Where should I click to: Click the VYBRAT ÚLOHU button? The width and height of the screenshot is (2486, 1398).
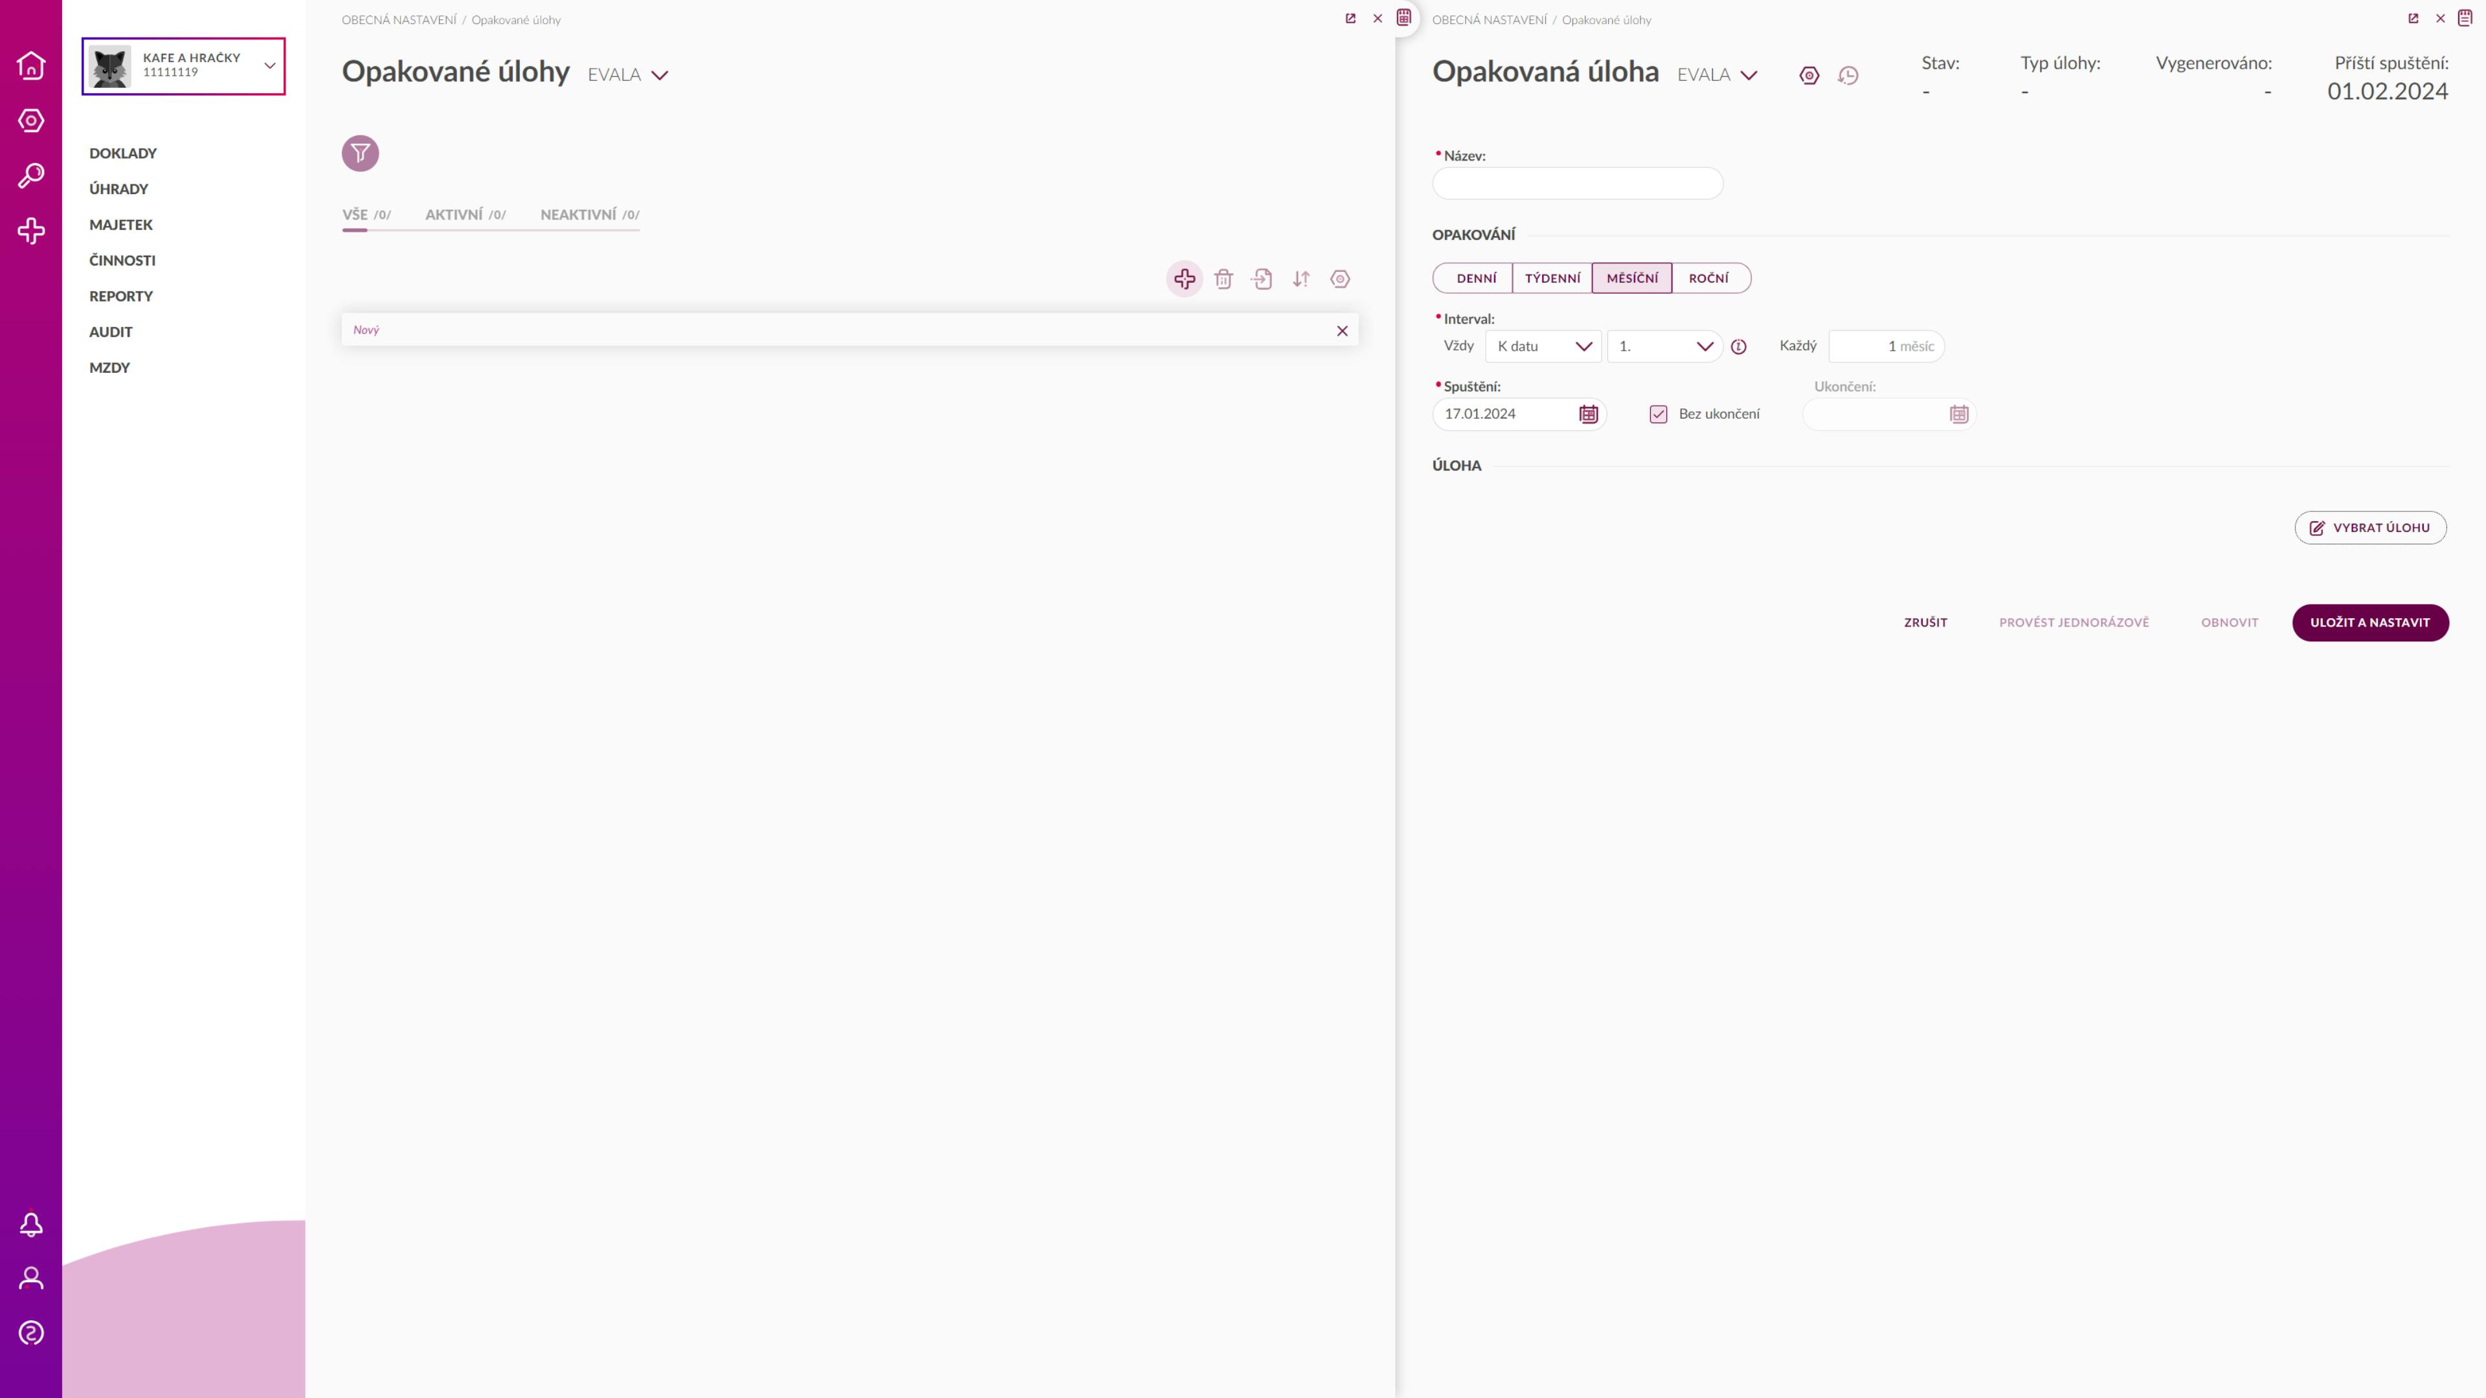click(2370, 527)
